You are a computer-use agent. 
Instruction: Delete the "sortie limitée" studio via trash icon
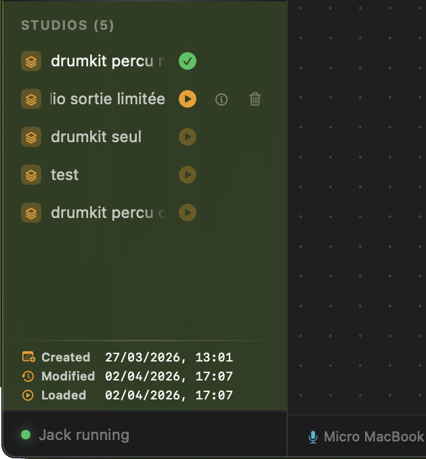point(255,100)
